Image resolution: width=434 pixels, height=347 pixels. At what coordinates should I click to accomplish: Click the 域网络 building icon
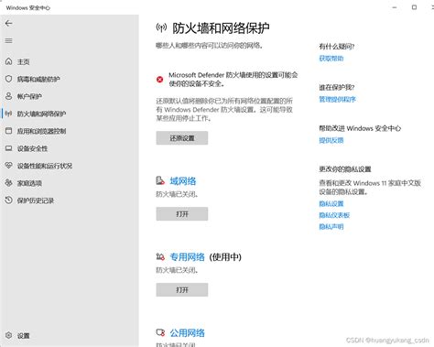pyautogui.click(x=160, y=180)
